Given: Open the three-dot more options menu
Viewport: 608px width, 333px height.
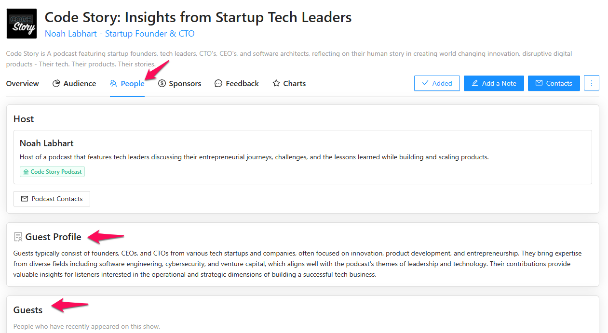Looking at the screenshot, I should 592,83.
